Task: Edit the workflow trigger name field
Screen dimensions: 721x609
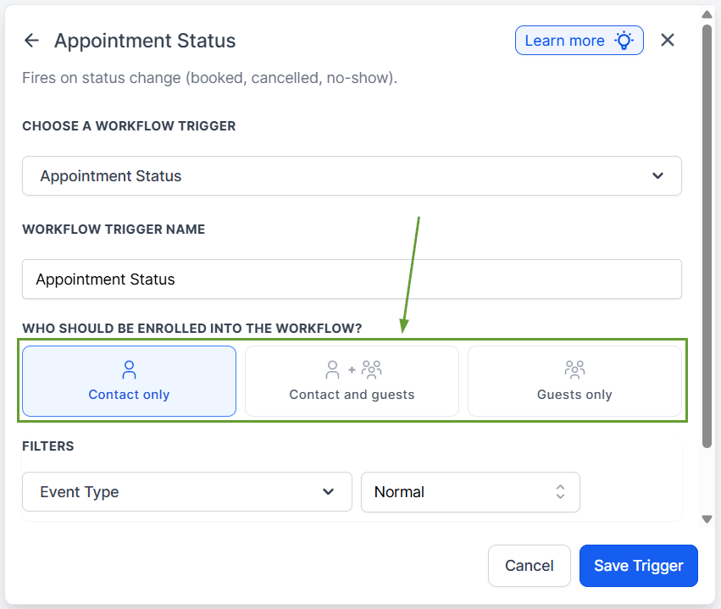Action: [x=352, y=280]
